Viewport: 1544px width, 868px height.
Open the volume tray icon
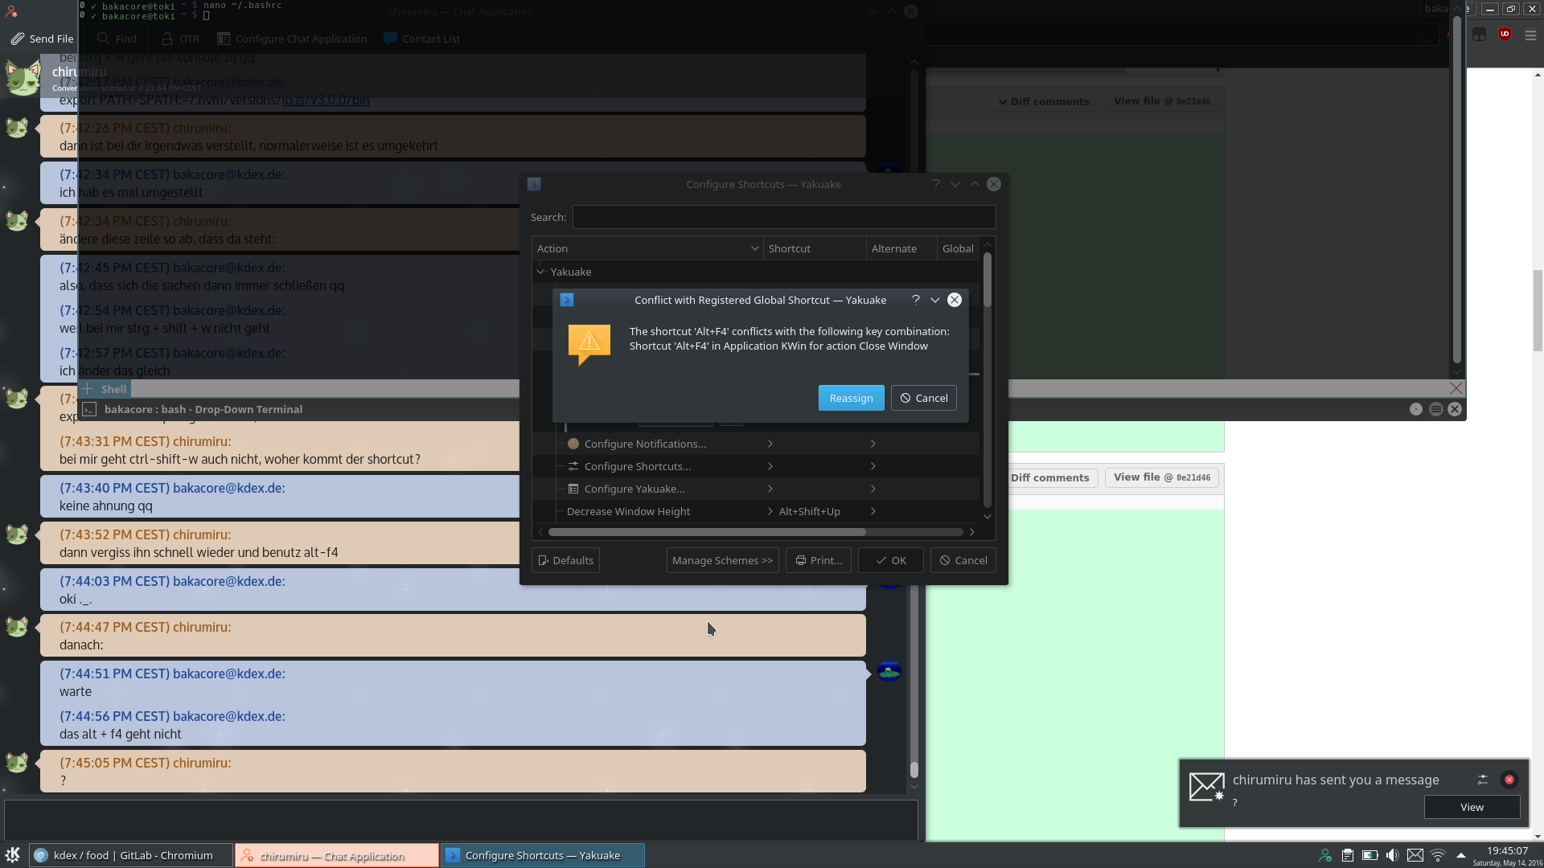pos(1393,855)
